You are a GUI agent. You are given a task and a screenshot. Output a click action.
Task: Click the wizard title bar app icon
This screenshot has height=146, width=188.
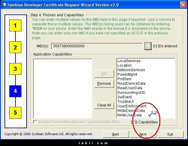click(x=4, y=5)
